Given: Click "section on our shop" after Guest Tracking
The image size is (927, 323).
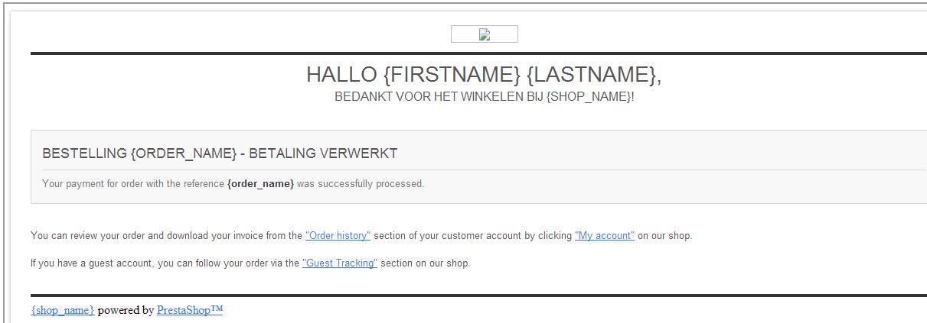Looking at the screenshot, I should click(x=425, y=263).
